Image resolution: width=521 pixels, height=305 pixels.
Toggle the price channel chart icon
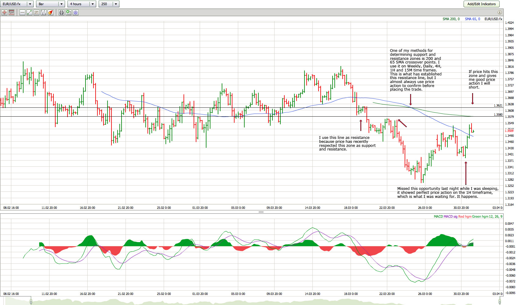[11, 13]
